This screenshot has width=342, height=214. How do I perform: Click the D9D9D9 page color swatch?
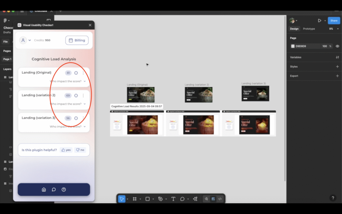point(293,46)
